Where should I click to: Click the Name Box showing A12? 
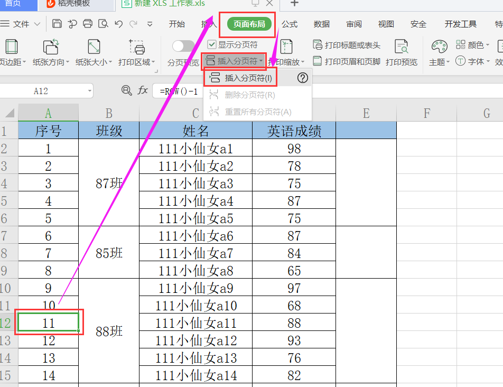click(41, 91)
